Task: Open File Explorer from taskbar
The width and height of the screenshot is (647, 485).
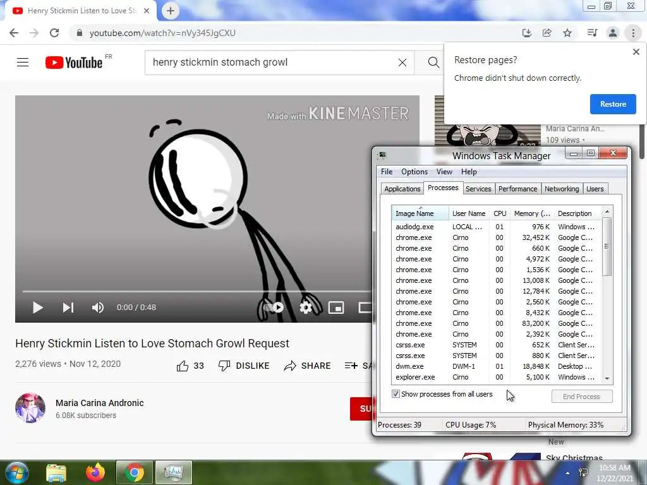Action: tap(56, 473)
